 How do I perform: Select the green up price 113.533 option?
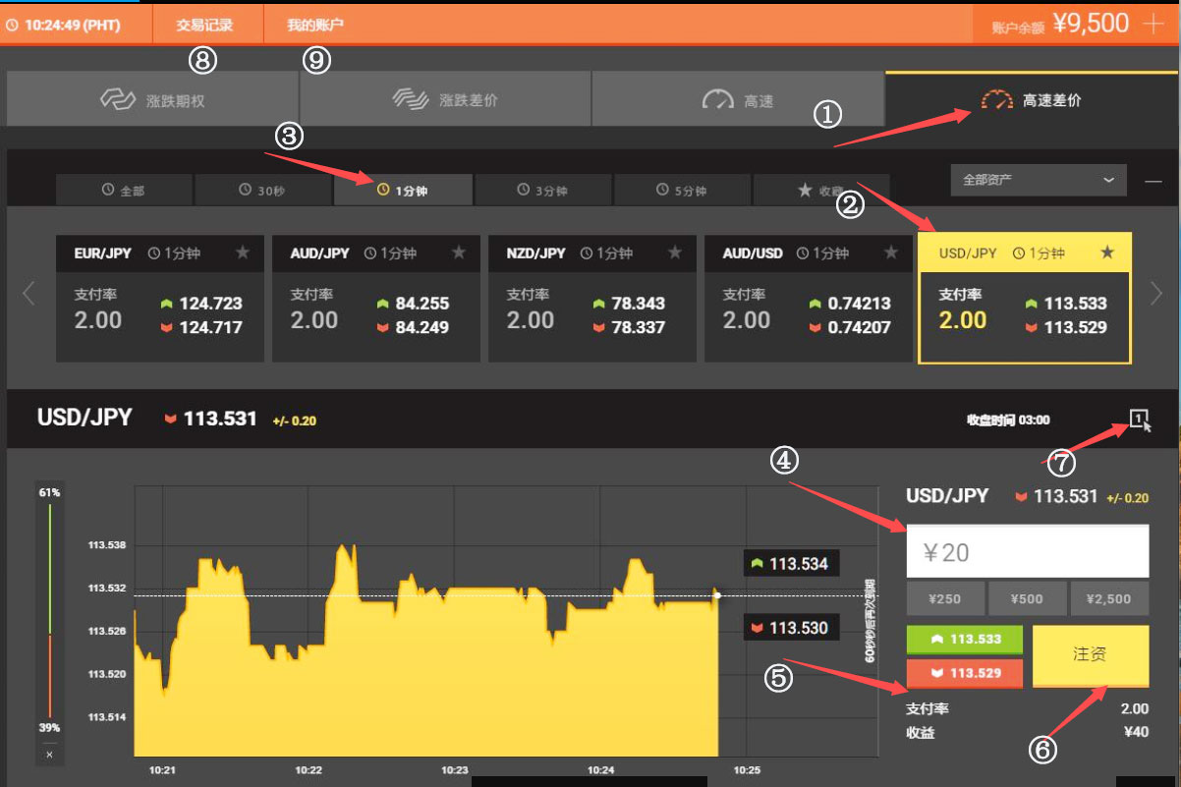click(x=965, y=640)
